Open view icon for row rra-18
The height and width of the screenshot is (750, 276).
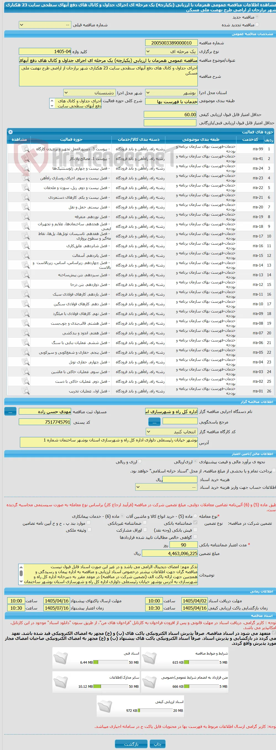26,226
